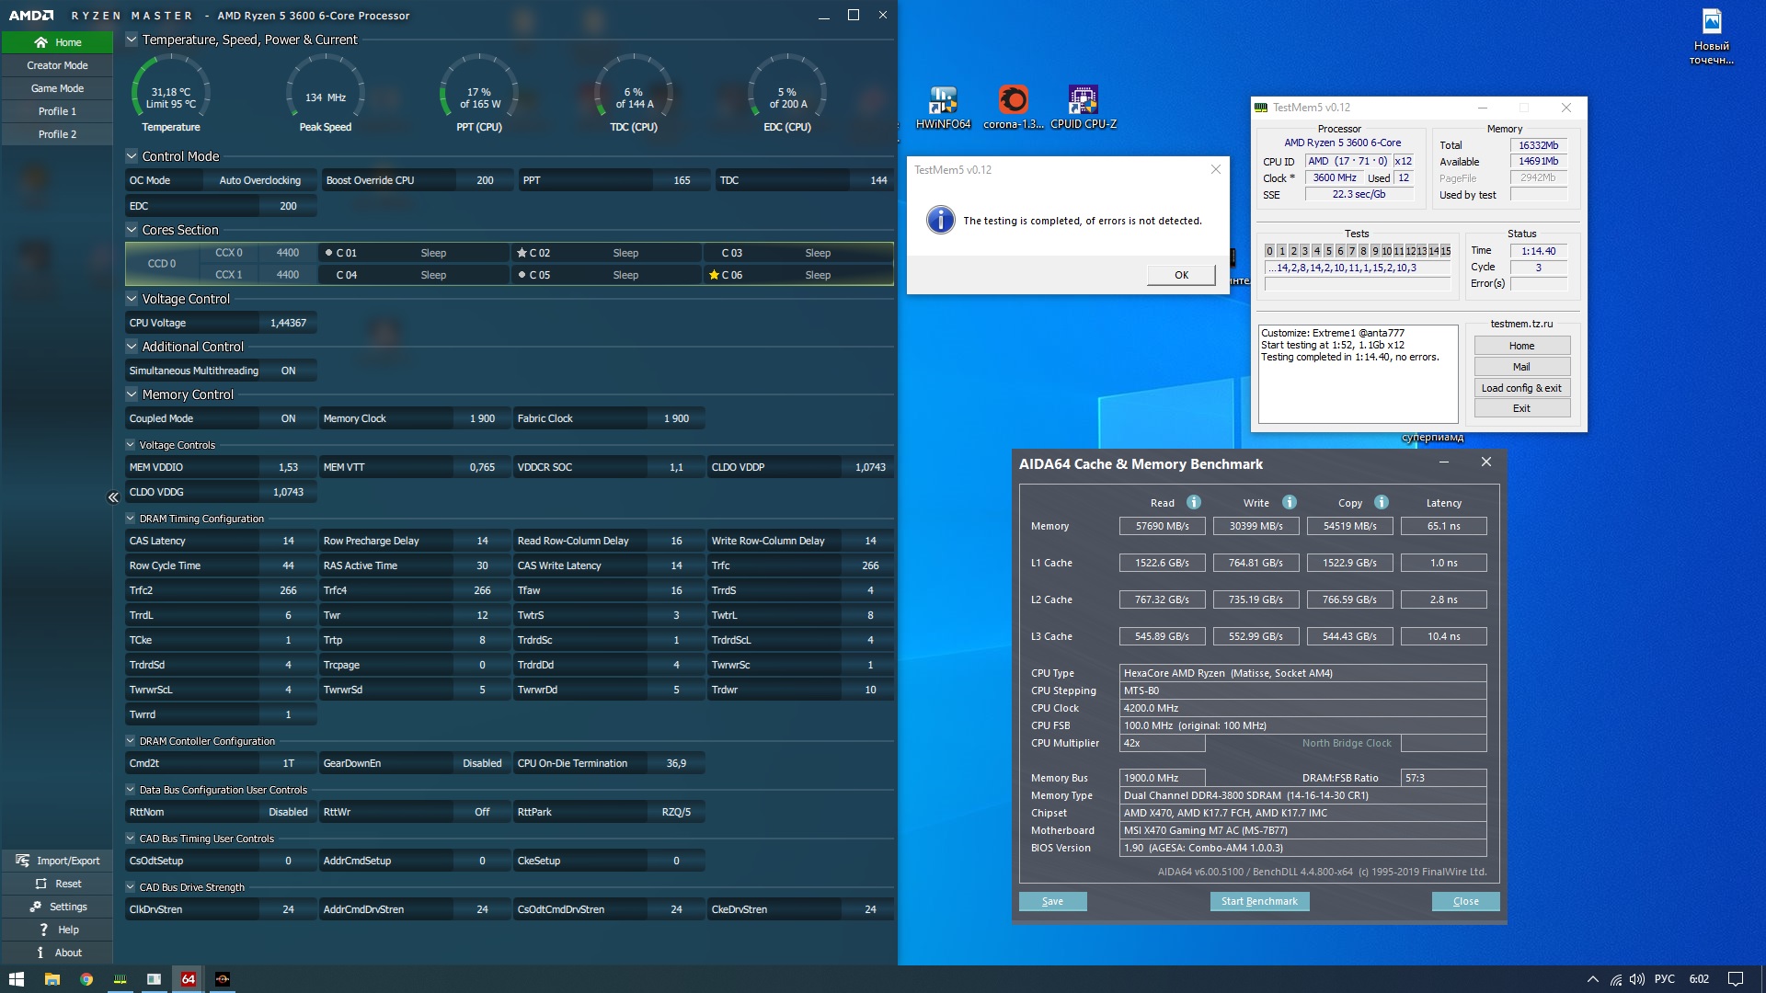The height and width of the screenshot is (993, 1766).
Task: Open the corona-1.3 desktop icon
Action: click(1013, 101)
